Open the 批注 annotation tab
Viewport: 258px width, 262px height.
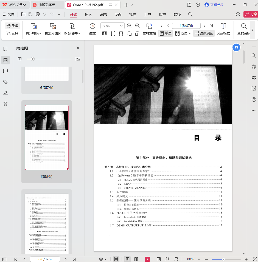pyautogui.click(x=133, y=15)
